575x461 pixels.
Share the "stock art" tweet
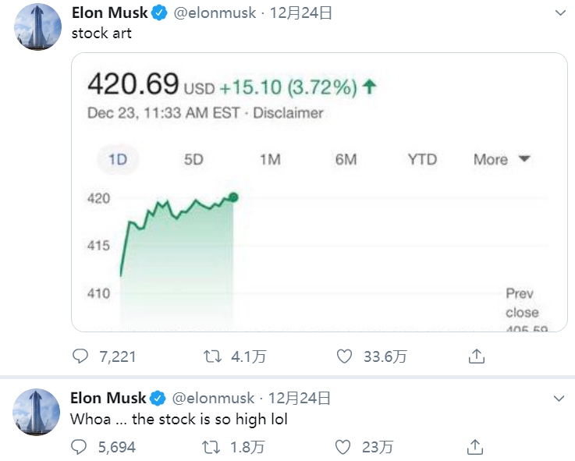tap(477, 356)
